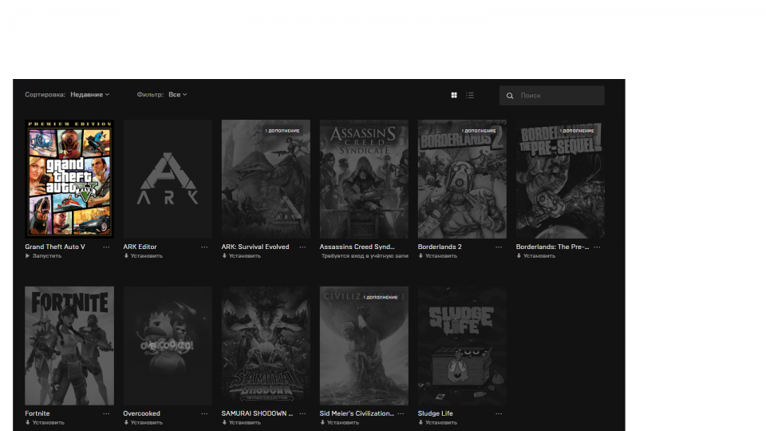Viewport: 766px width, 431px height.
Task: Open options menu for Grand Theft Auto V
Action: click(x=106, y=247)
